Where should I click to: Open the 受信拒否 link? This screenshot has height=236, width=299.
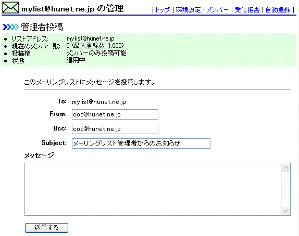pyautogui.click(x=247, y=9)
